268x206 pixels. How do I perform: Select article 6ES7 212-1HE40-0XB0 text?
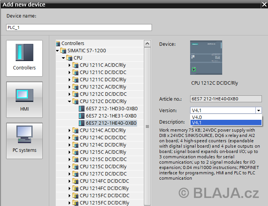(111, 123)
